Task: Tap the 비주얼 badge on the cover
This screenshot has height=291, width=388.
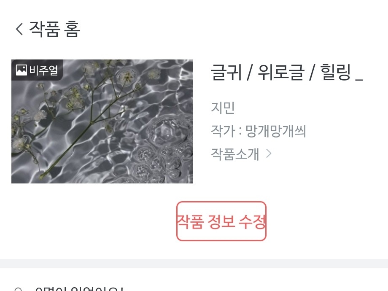Action: point(37,70)
